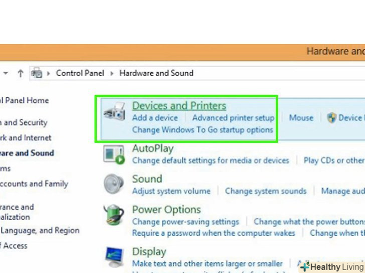Viewport: 365px width, 273px height.
Task: Select User Accounts and Family sidebar item
Action: (34, 184)
